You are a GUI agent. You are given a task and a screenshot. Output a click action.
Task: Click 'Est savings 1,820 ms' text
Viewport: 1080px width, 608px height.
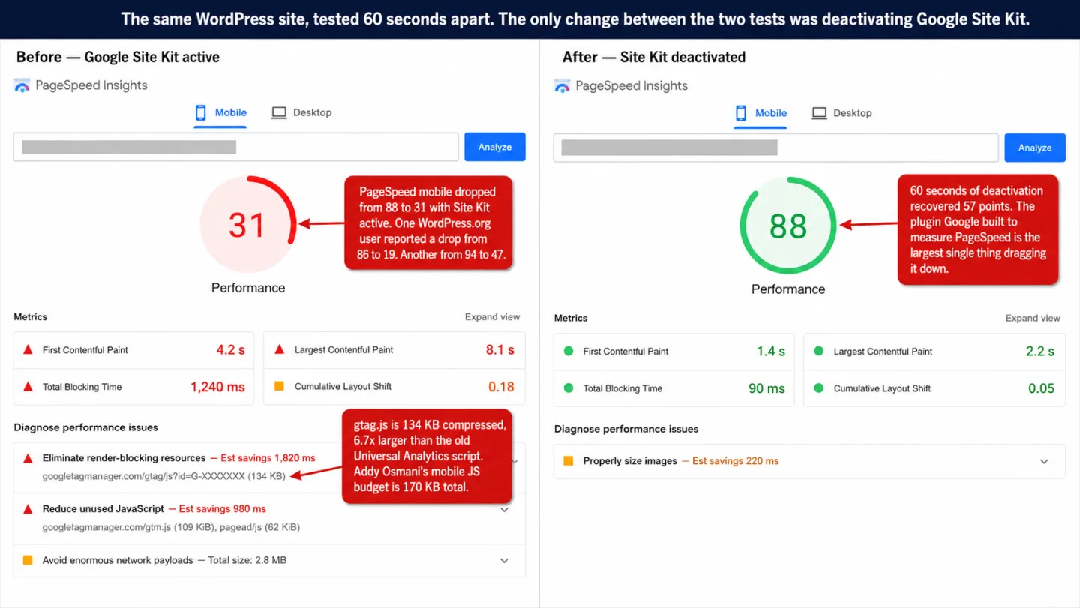click(268, 458)
